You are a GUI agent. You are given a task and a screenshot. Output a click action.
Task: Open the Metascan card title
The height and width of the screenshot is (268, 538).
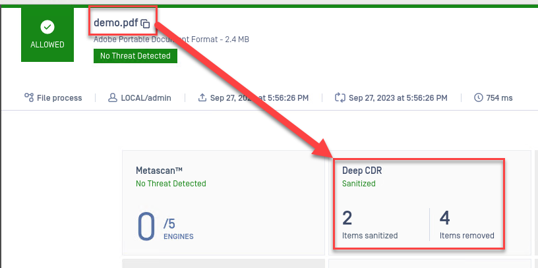coord(160,171)
